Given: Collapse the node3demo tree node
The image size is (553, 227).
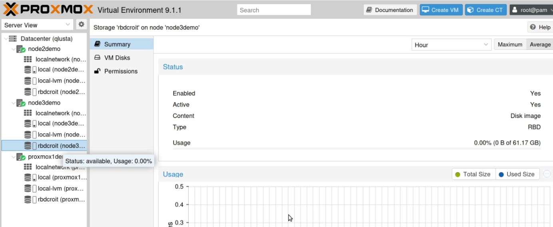Looking at the screenshot, I should (x=13, y=103).
